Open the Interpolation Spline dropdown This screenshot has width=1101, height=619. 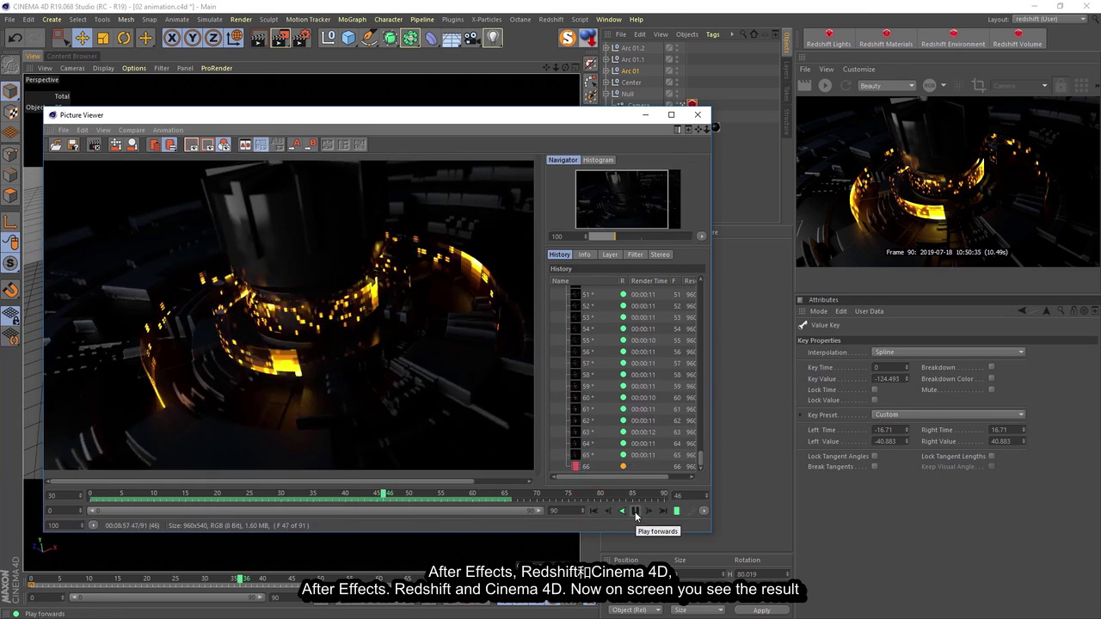(949, 352)
